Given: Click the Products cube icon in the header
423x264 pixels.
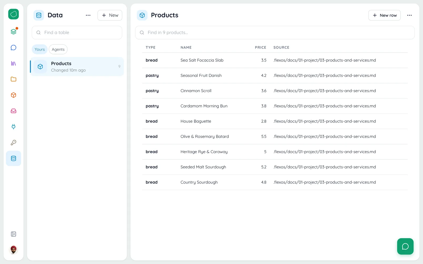Looking at the screenshot, I should pos(142,15).
